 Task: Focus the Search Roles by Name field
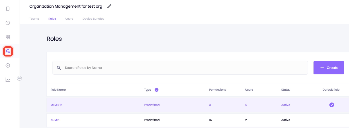point(180,68)
